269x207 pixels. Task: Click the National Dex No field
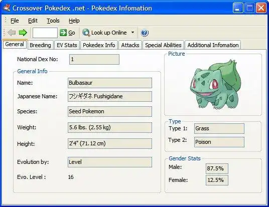click(x=94, y=60)
